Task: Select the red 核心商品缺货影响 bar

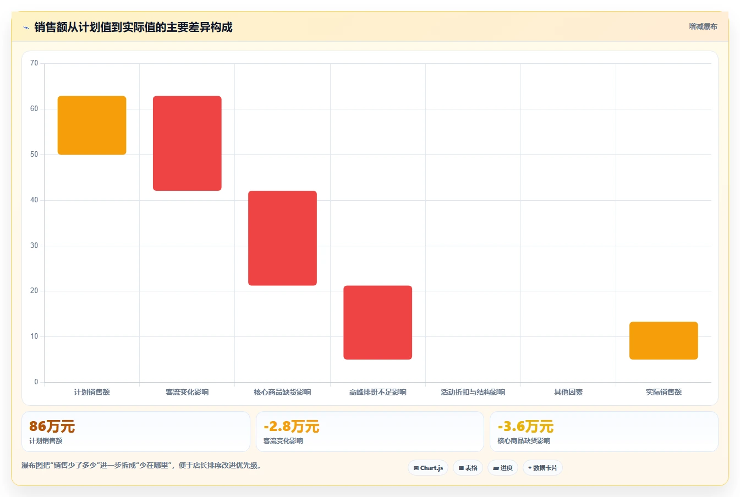Action: click(282, 238)
